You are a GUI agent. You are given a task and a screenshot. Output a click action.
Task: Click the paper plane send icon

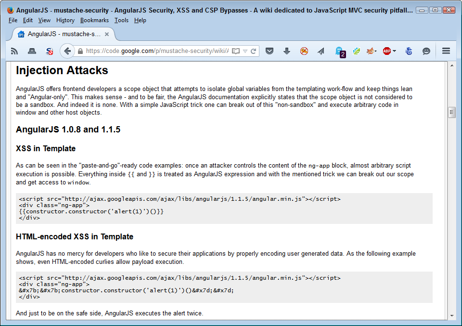[320, 51]
